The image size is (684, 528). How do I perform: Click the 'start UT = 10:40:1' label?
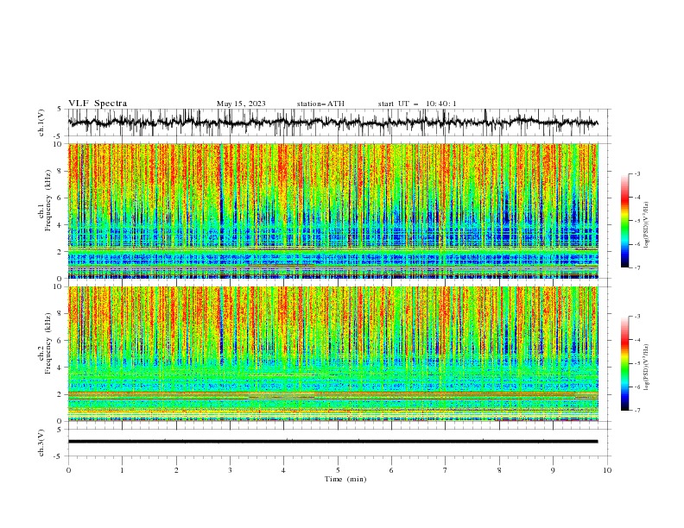tap(417, 104)
